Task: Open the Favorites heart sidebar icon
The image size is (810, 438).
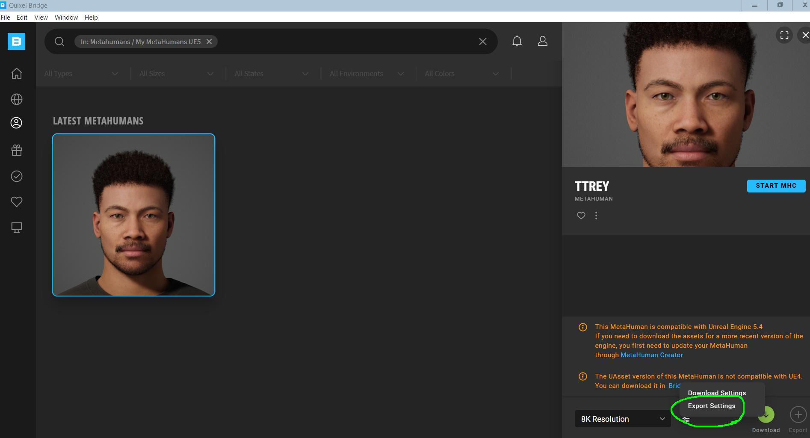Action: point(16,202)
